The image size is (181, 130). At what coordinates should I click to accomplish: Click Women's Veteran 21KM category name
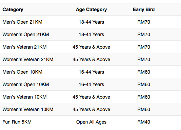28,59
